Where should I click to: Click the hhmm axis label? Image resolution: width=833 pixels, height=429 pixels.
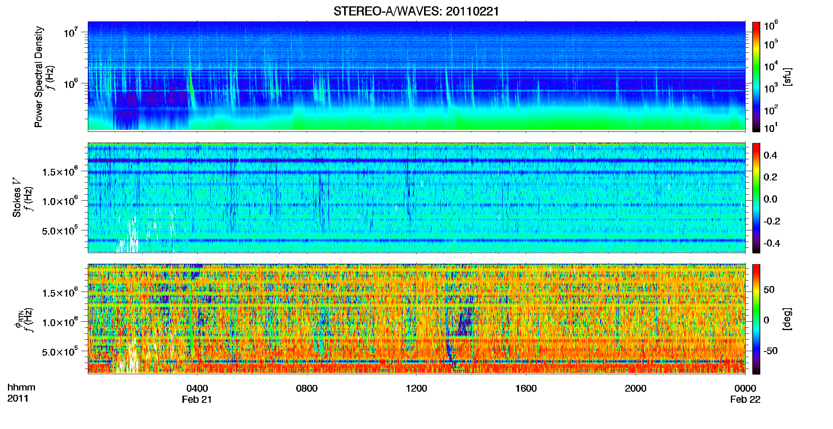21,387
